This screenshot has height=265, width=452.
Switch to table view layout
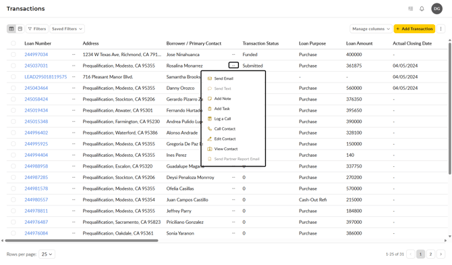pyautogui.click(x=11, y=28)
